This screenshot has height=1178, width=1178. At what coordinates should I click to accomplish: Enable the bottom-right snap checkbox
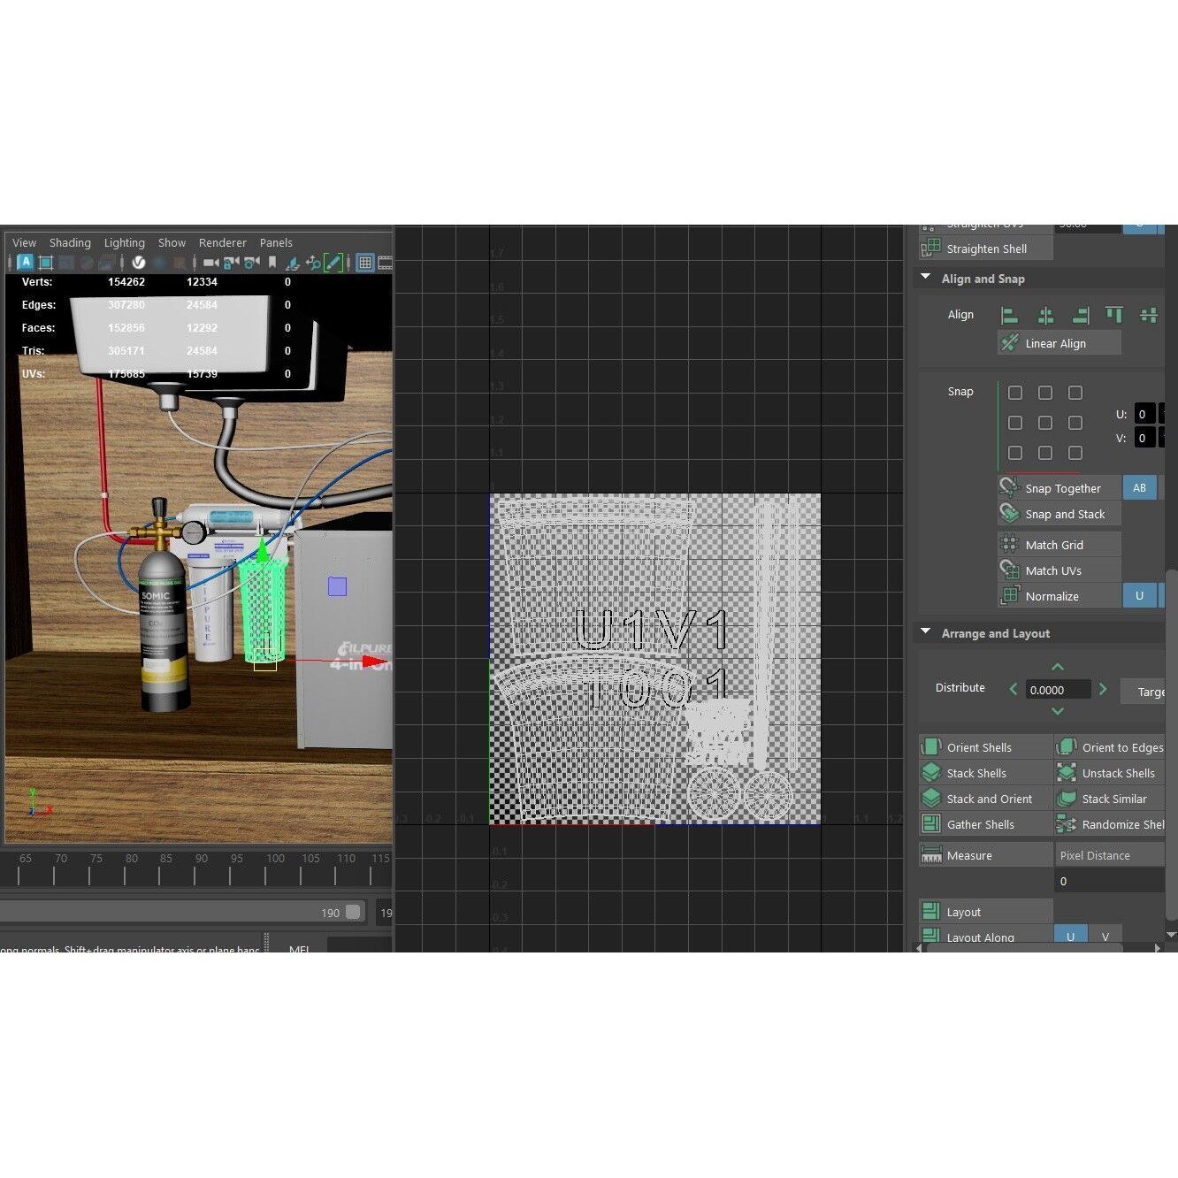(1075, 453)
